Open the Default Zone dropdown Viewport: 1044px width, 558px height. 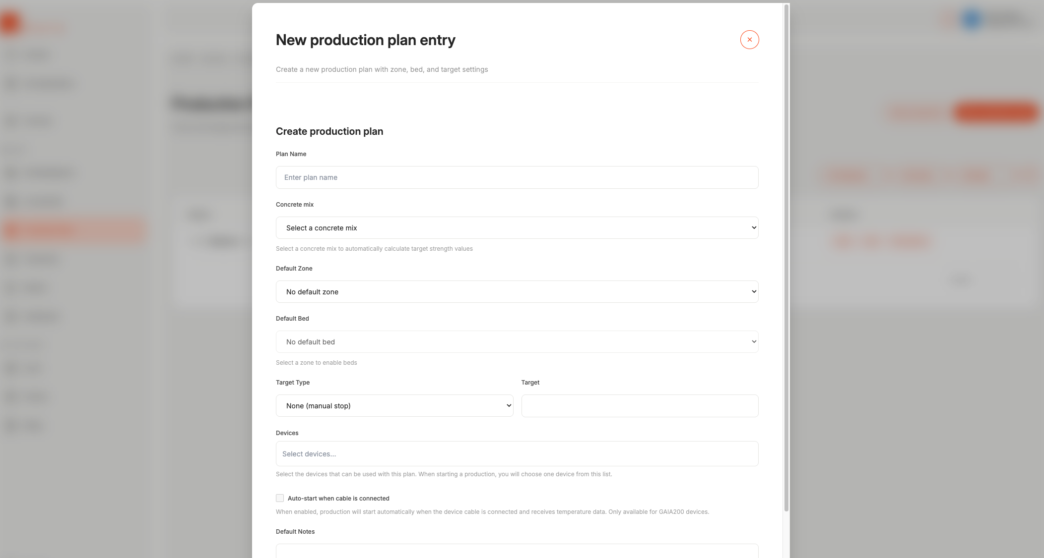tap(517, 291)
